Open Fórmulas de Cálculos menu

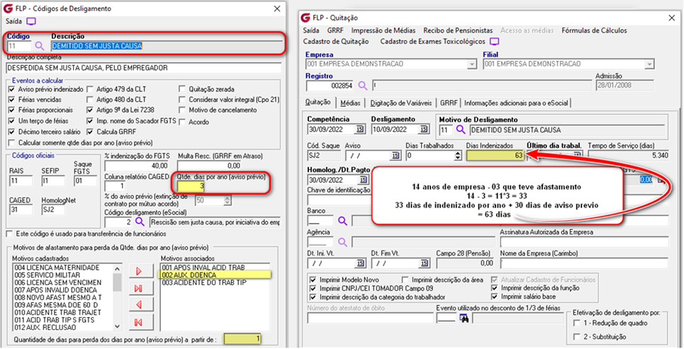pos(594,30)
